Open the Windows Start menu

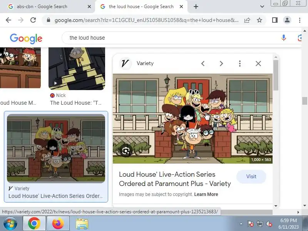coord(10,224)
